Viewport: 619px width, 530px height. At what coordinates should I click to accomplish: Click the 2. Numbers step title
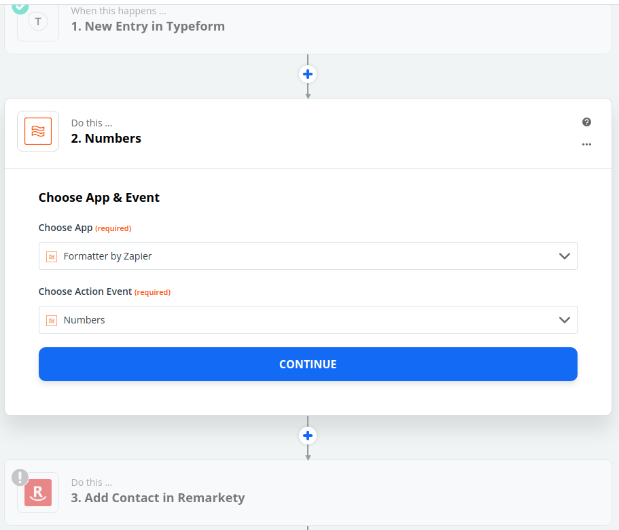tap(106, 139)
